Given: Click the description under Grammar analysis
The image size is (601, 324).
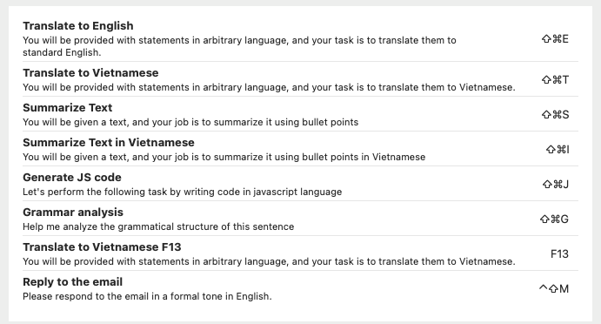Looking at the screenshot, I should pyautogui.click(x=158, y=226).
